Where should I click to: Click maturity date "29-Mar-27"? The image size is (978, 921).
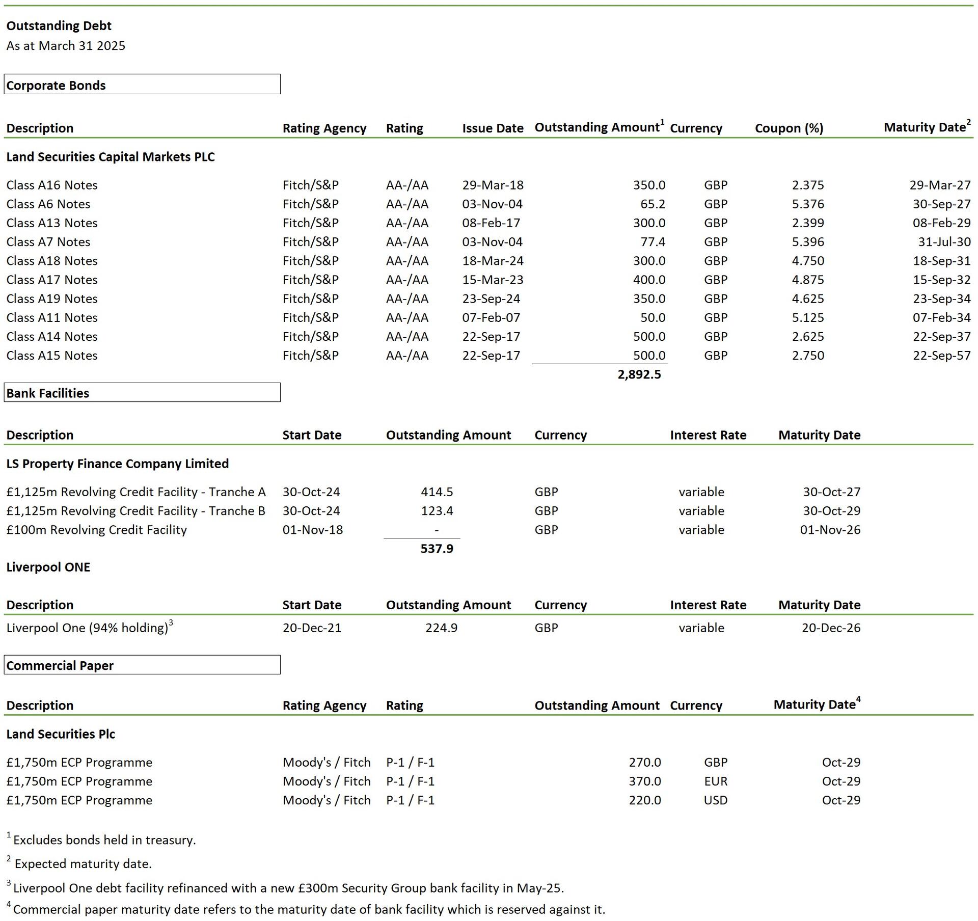[940, 185]
